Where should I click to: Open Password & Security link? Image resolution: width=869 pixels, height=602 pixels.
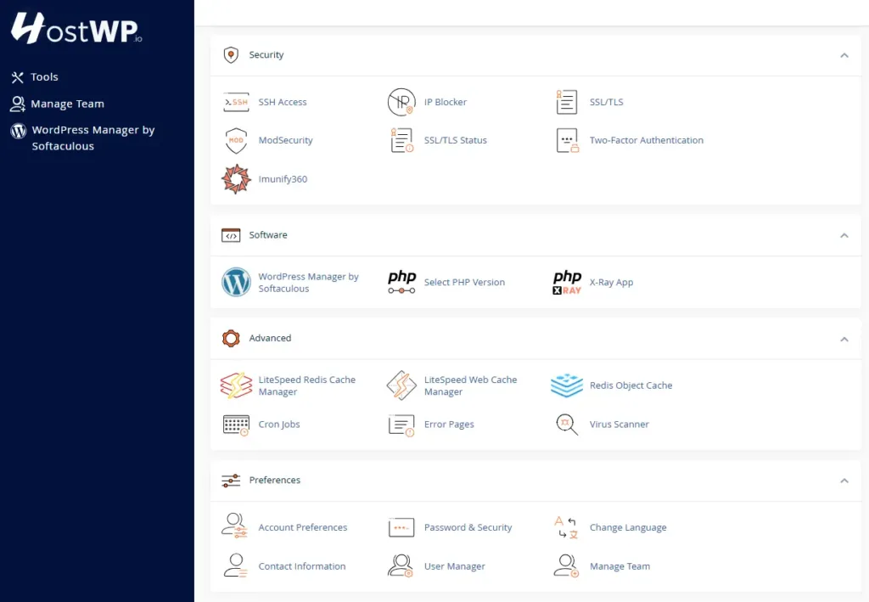point(468,527)
